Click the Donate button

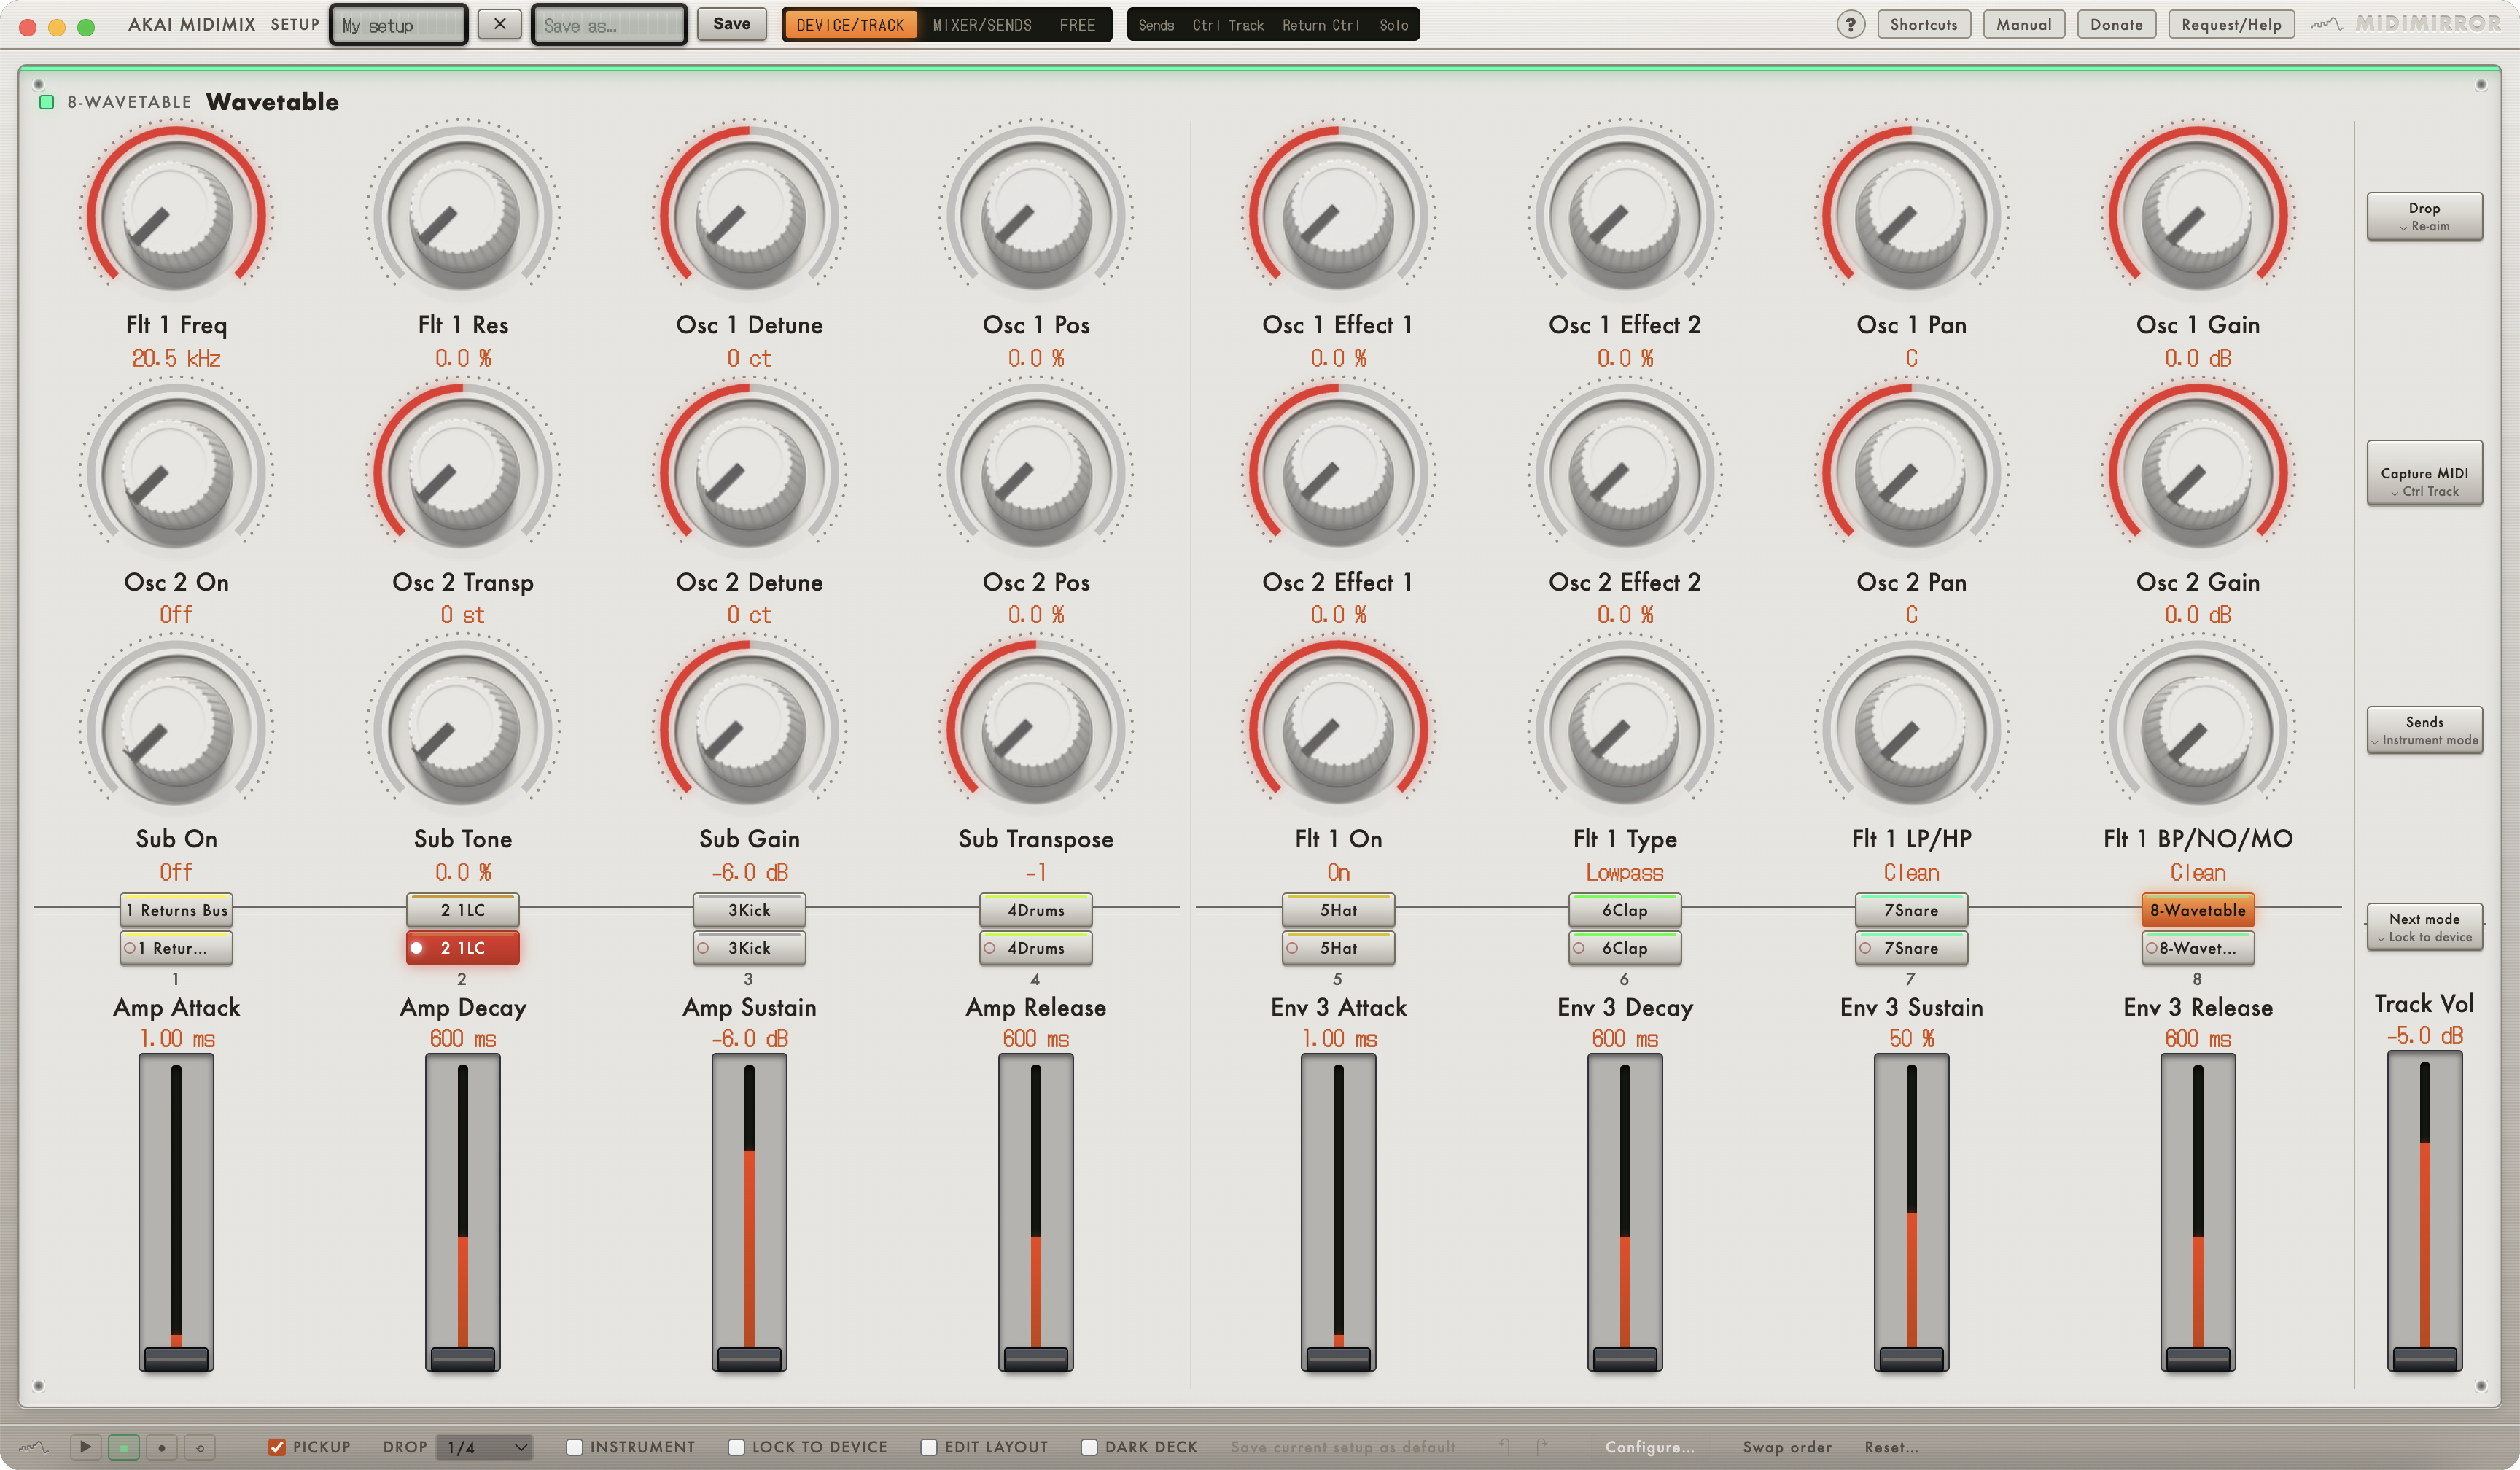2115,24
